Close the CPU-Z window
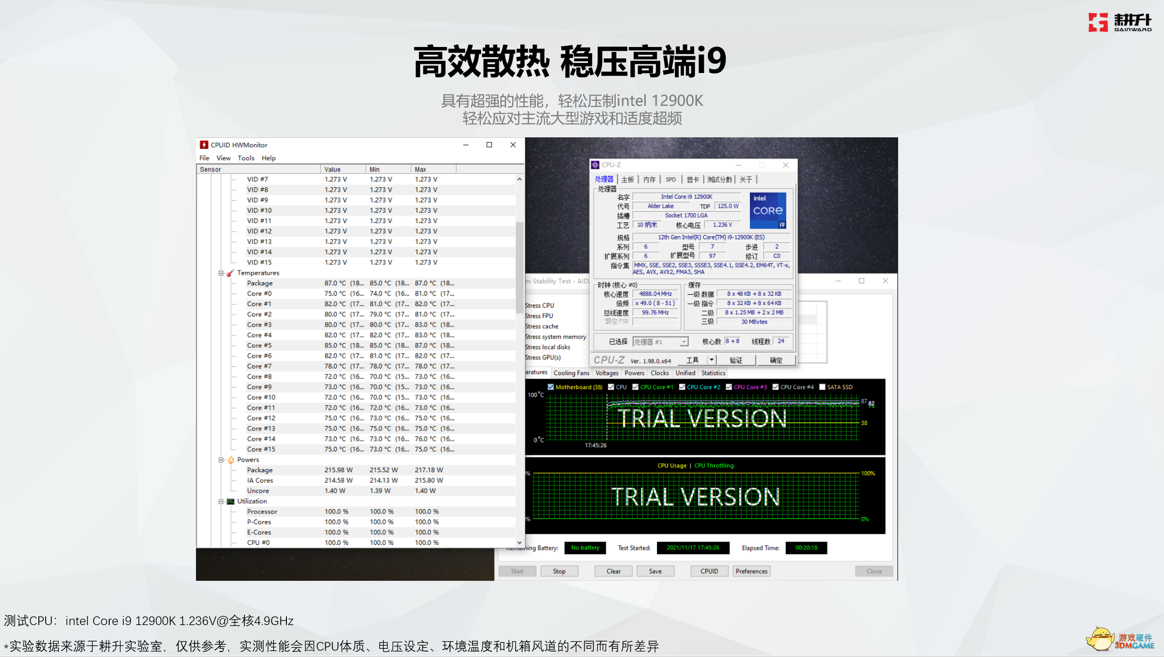The height and width of the screenshot is (657, 1164). pyautogui.click(x=786, y=165)
